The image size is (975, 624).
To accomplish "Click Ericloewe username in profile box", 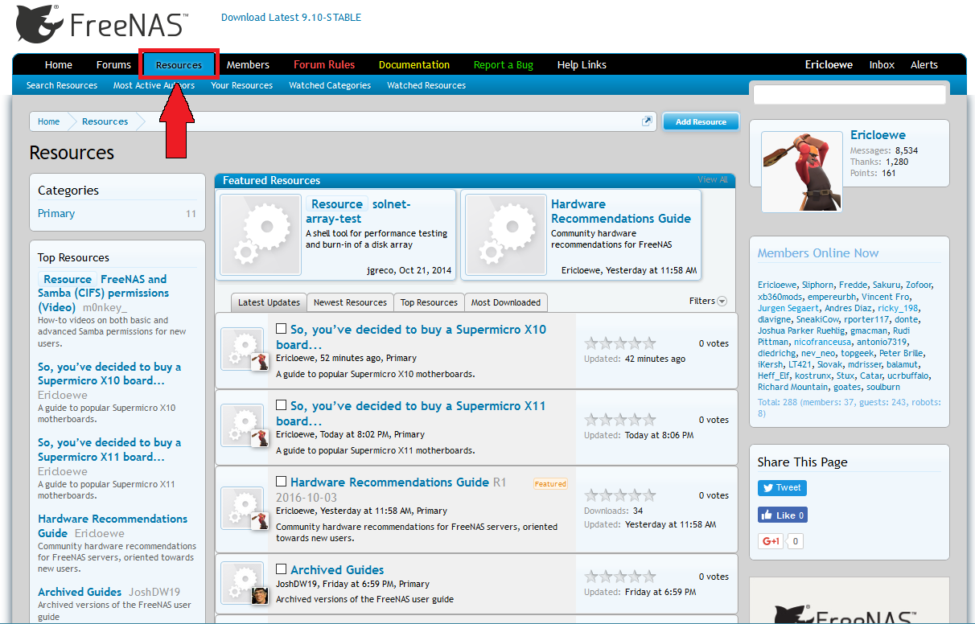I will click(878, 135).
